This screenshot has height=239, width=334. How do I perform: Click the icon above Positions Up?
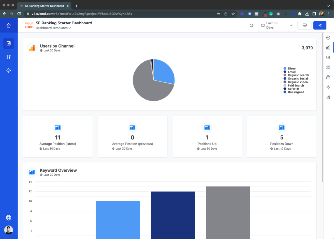(x=207, y=128)
